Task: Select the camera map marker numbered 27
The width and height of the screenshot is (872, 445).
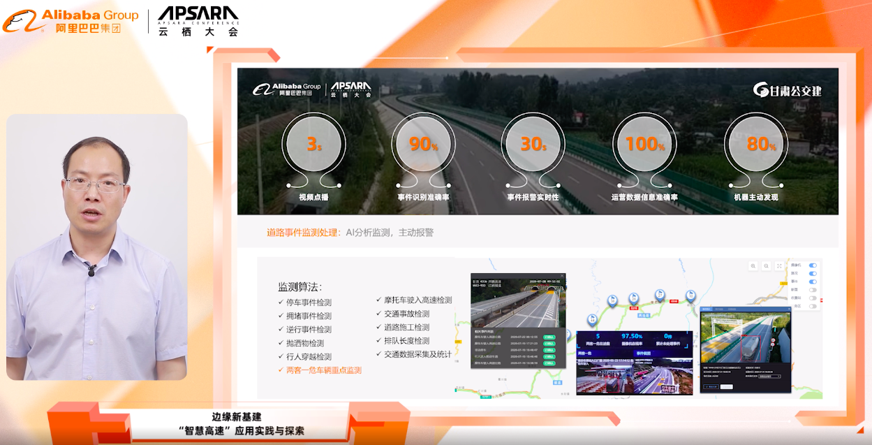Action: 660,294
